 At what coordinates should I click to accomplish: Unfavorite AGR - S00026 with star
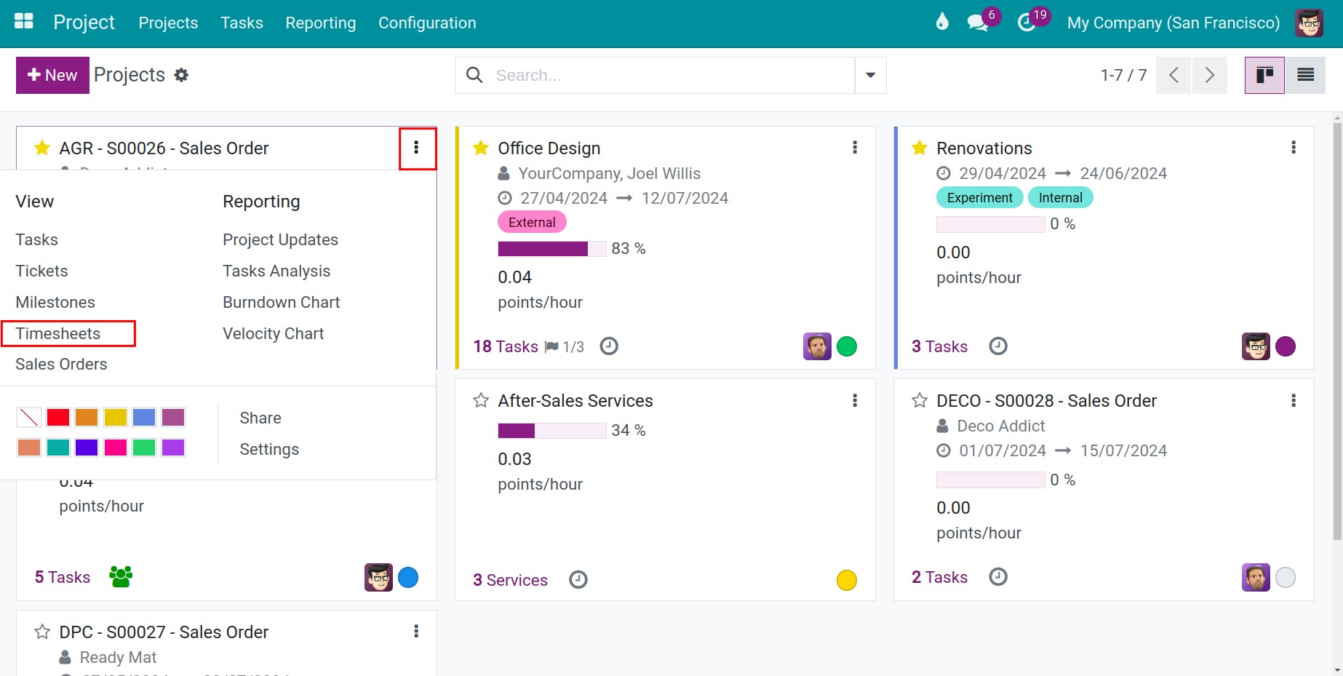click(42, 148)
